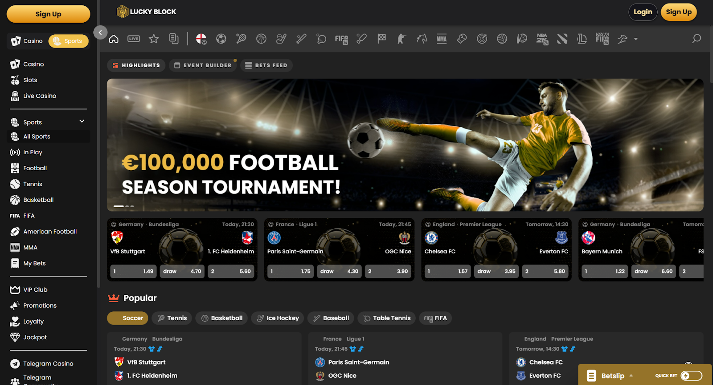Select the second banner carousel indicator dot
Screen dimensions: 713x385
pyautogui.click(x=127, y=206)
